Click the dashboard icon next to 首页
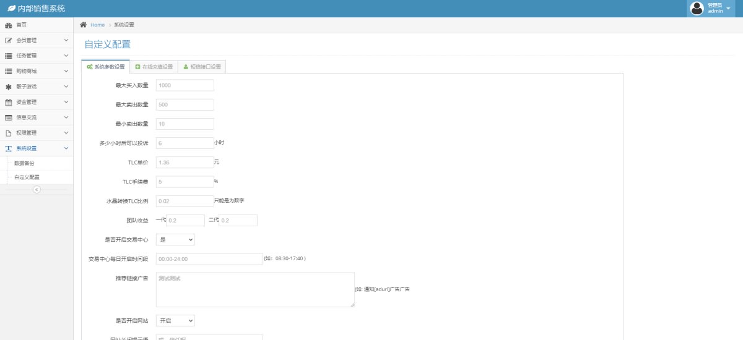 [x=9, y=25]
